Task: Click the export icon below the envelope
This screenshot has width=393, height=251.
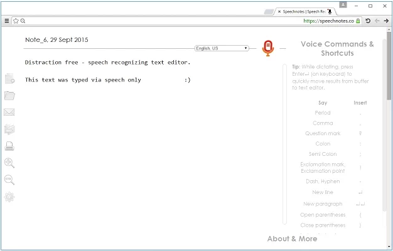Action: pyautogui.click(x=9, y=129)
